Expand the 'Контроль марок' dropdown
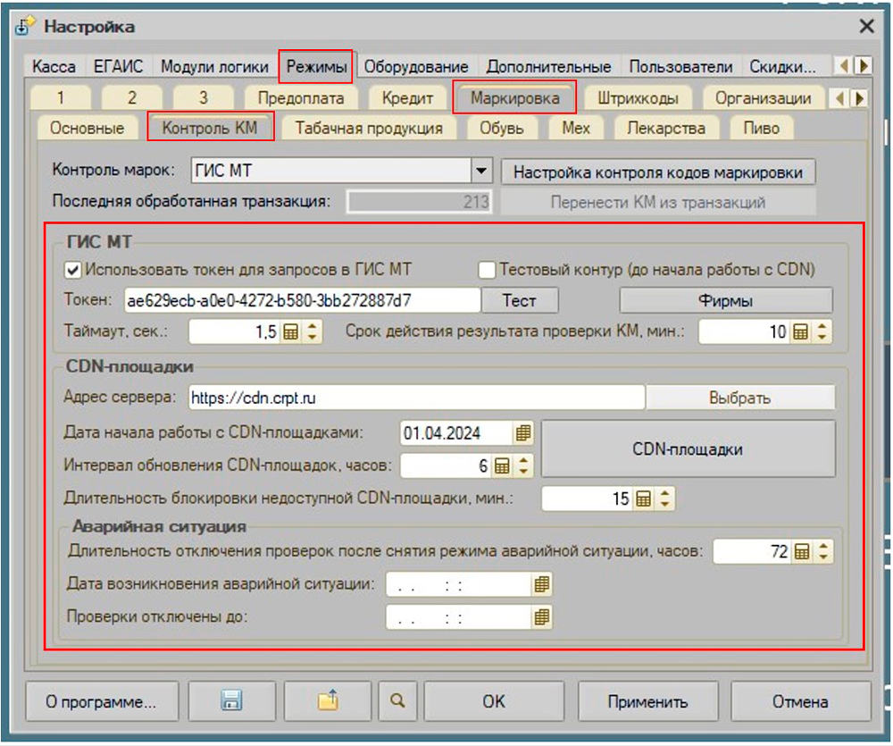The width and height of the screenshot is (893, 746). point(481,172)
